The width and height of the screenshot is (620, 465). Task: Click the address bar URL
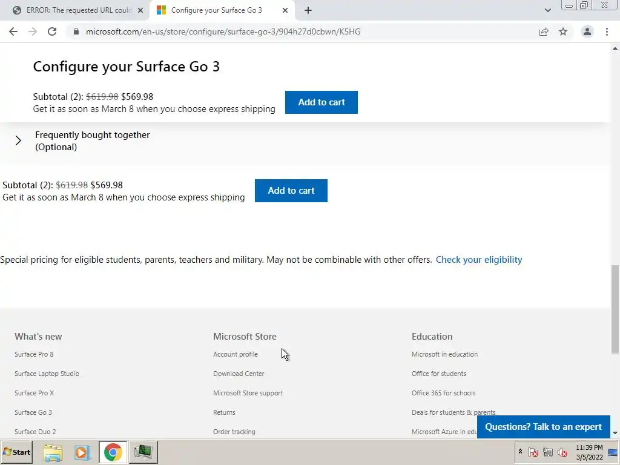point(223,31)
